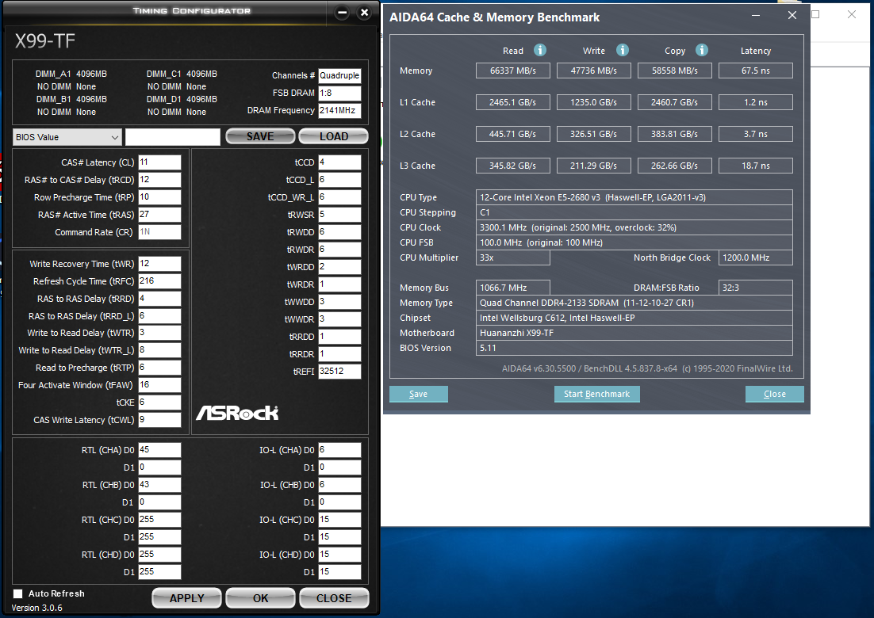Click the CAS Write Latency (tCWL) field
The width and height of the screenshot is (874, 618).
[x=159, y=420]
